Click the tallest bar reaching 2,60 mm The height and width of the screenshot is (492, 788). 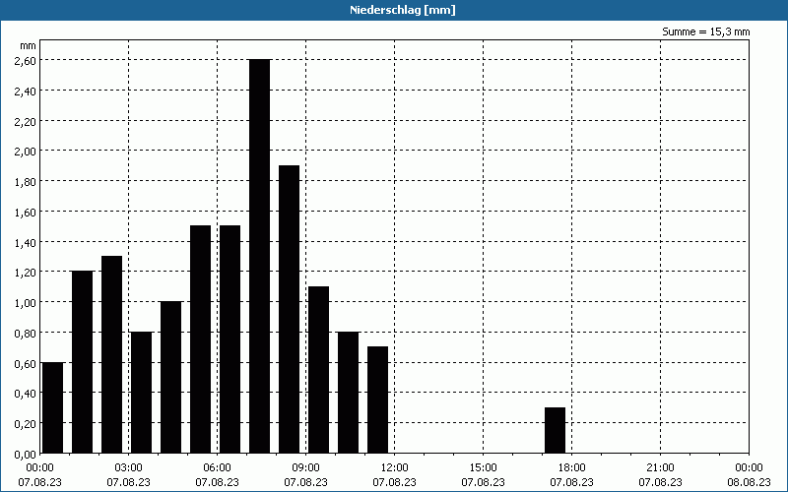(x=259, y=257)
